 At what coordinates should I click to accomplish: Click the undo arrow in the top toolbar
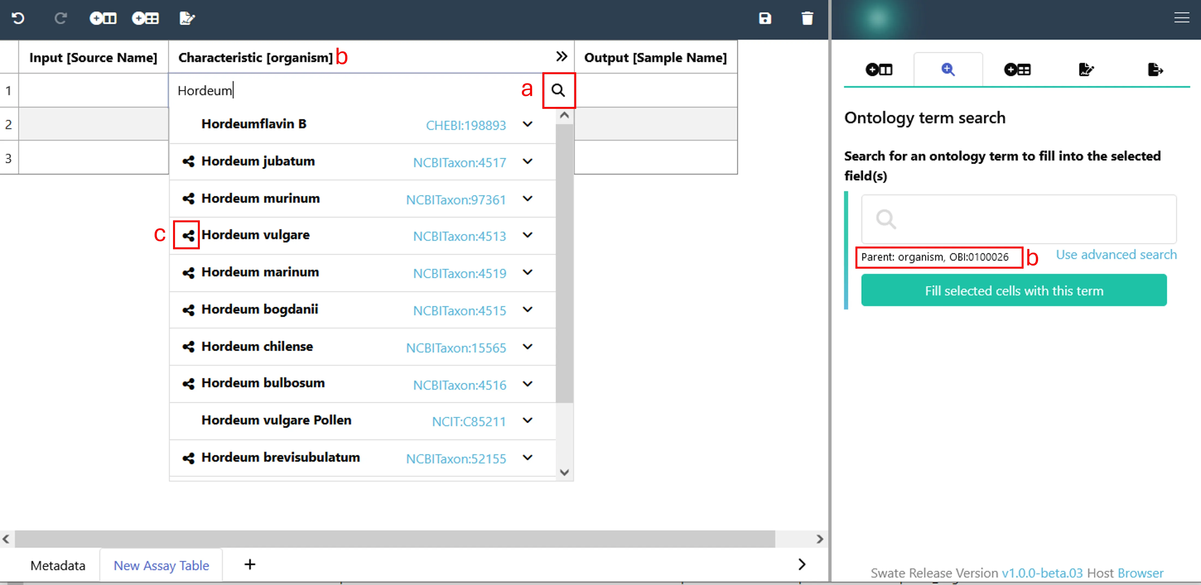click(18, 18)
